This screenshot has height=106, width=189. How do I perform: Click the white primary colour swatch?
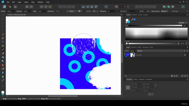click(127, 20)
